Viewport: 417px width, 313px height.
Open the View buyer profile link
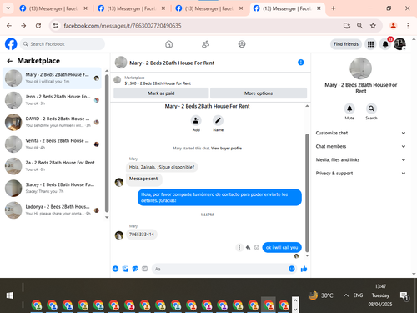coord(226,149)
